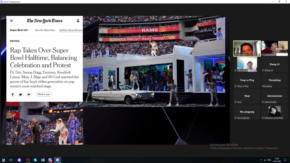
Task: Click the muted mic icon on the Yang Lu Ping tile
Action: click(235, 86)
